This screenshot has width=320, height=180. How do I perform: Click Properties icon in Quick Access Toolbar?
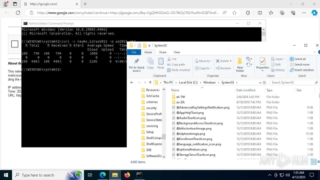click(139, 45)
